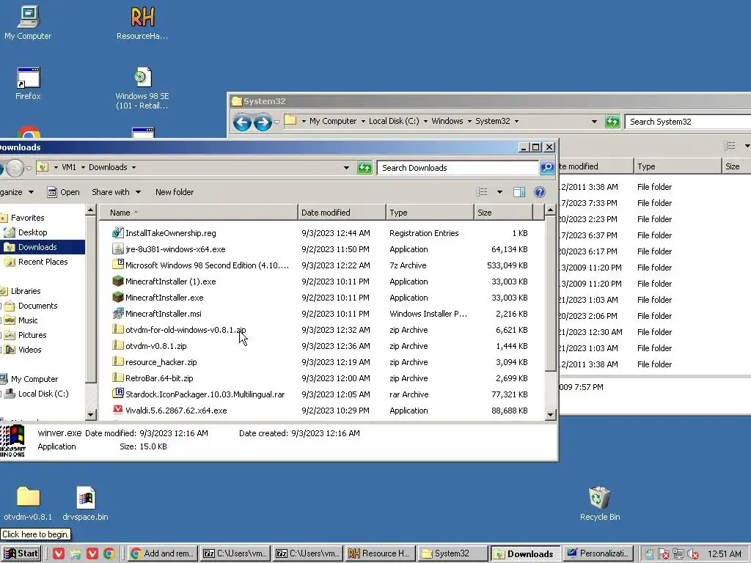Click System32 window Back arrow
The height and width of the screenshot is (563, 751).
(x=242, y=122)
